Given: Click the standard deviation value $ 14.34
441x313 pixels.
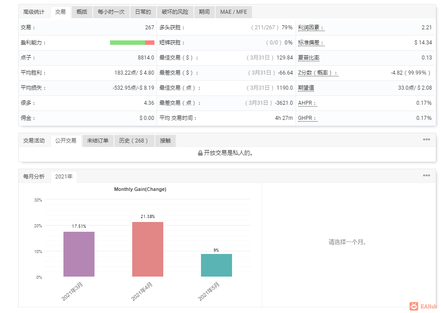Looking at the screenshot, I should coord(423,43).
